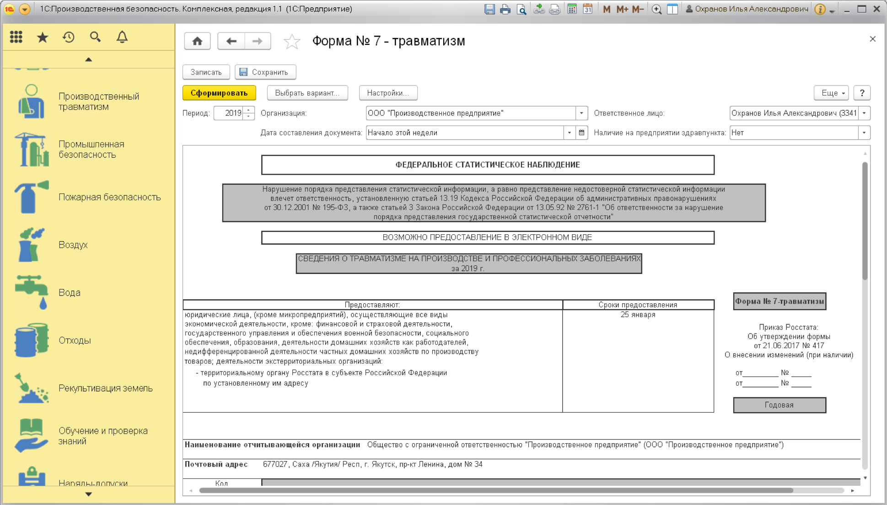The width and height of the screenshot is (887, 505).
Task: Click Дата составления документа field
Action: (465, 133)
